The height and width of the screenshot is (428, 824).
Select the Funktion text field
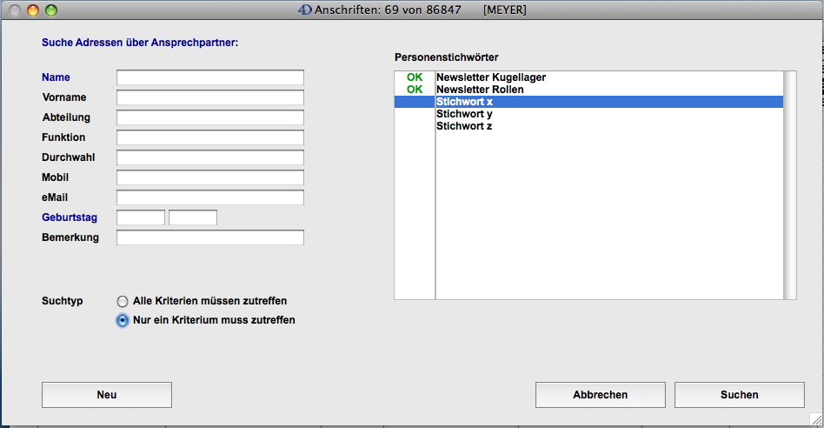tap(210, 137)
